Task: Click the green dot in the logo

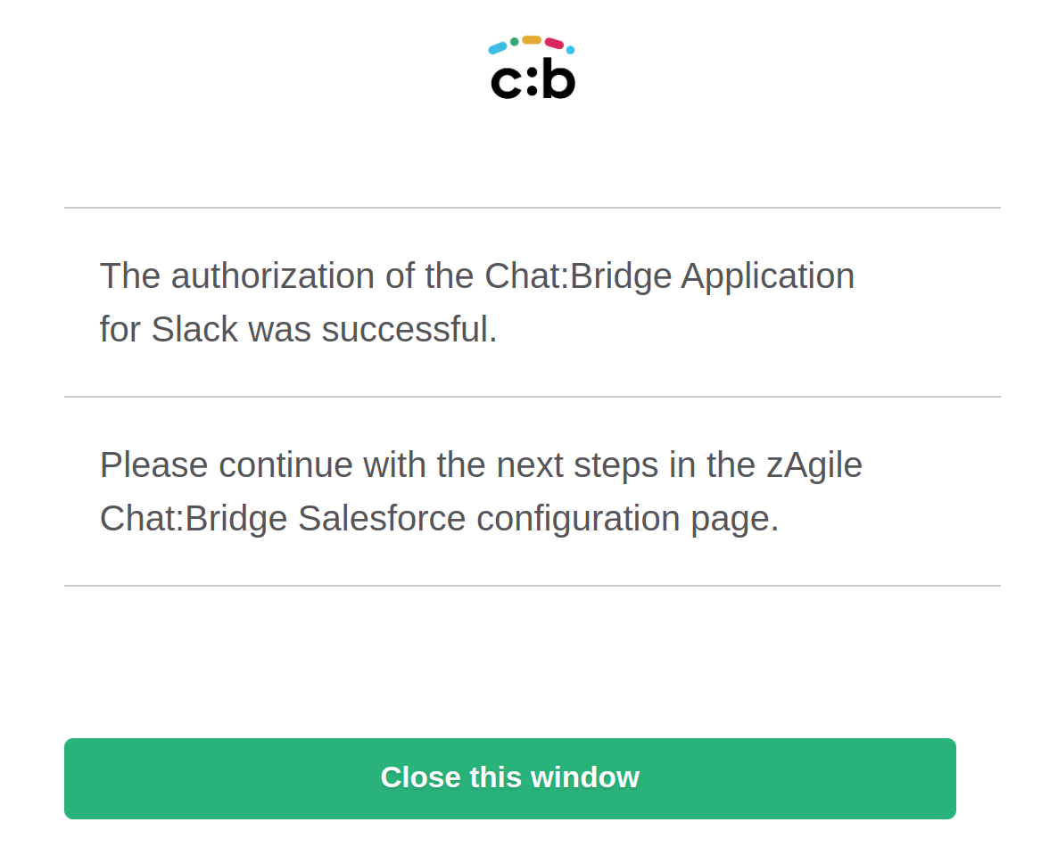Action: click(x=515, y=41)
